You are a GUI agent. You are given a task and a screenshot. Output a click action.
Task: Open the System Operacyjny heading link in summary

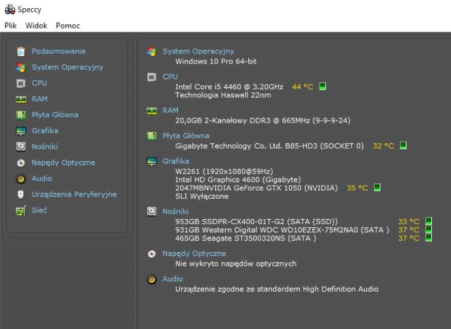[198, 51]
